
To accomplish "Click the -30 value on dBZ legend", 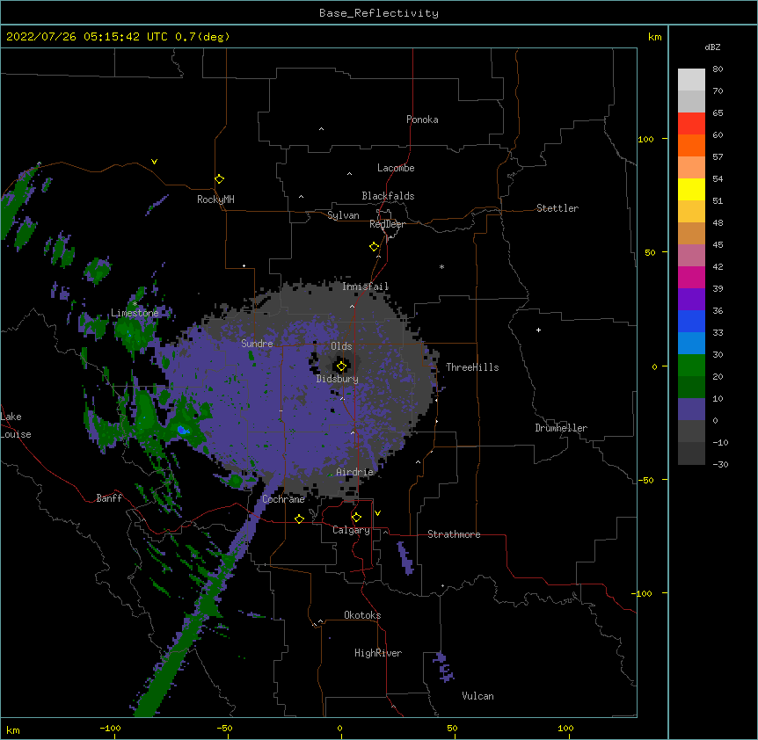I will coord(720,465).
